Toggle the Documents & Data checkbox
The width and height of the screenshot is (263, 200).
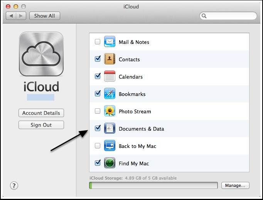[98, 128]
